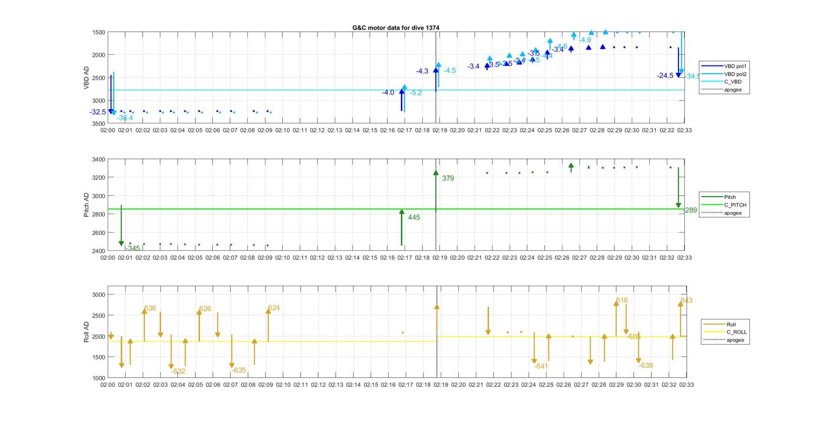
Task: Select the Roll AD y-axis label
Action: pos(86,332)
